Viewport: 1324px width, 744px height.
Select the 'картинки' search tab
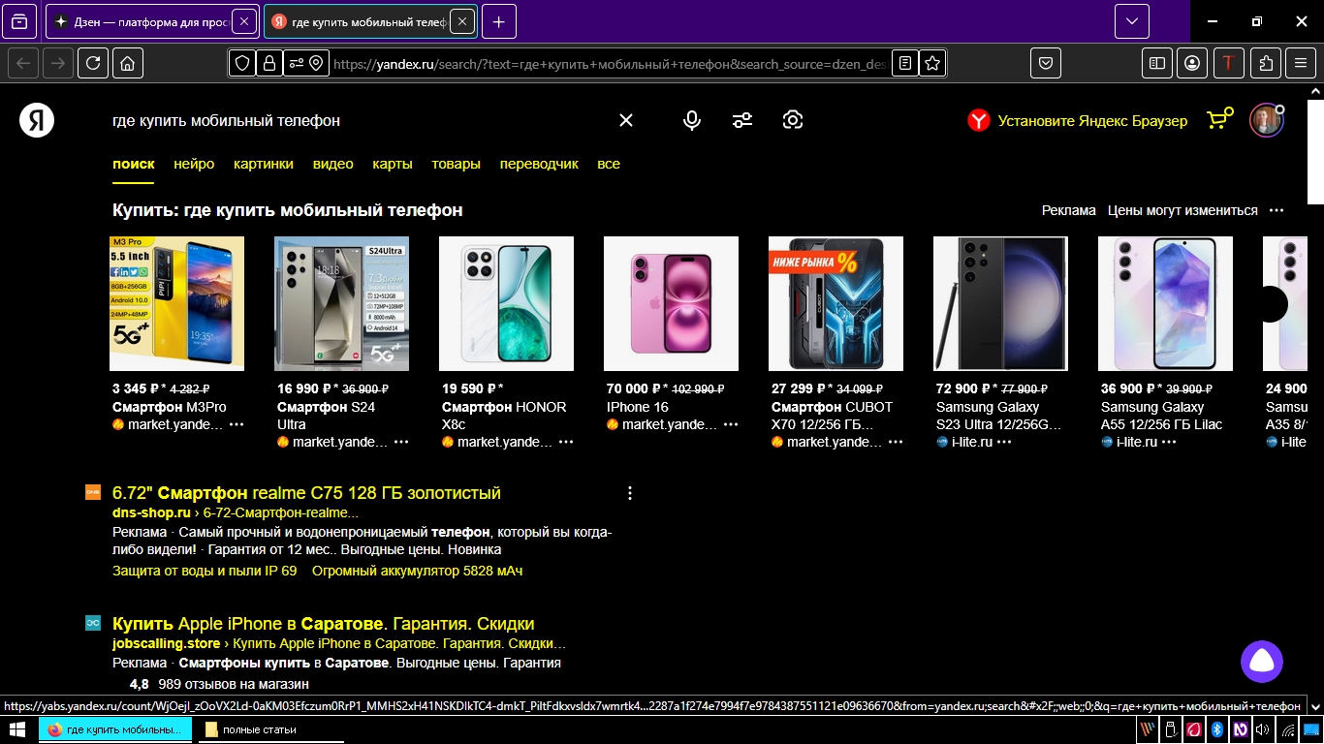264,164
